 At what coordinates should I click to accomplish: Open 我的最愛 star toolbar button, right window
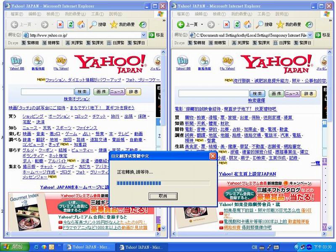289,25
